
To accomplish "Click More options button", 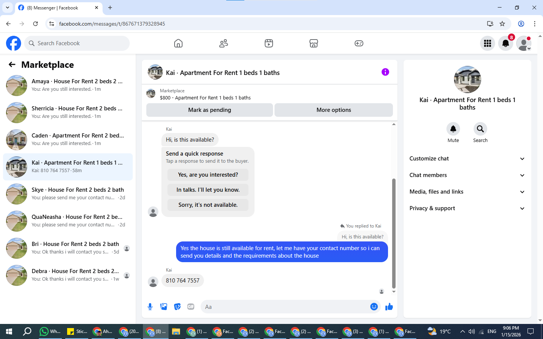I will pyautogui.click(x=334, y=110).
